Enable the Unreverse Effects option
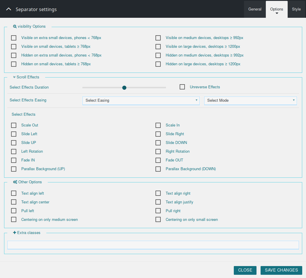This screenshot has height=278, width=306. 182,87
